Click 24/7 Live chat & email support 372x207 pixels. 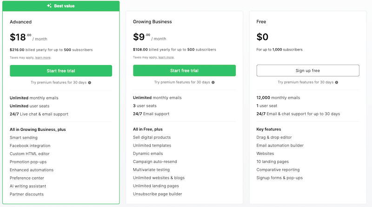click(39, 114)
